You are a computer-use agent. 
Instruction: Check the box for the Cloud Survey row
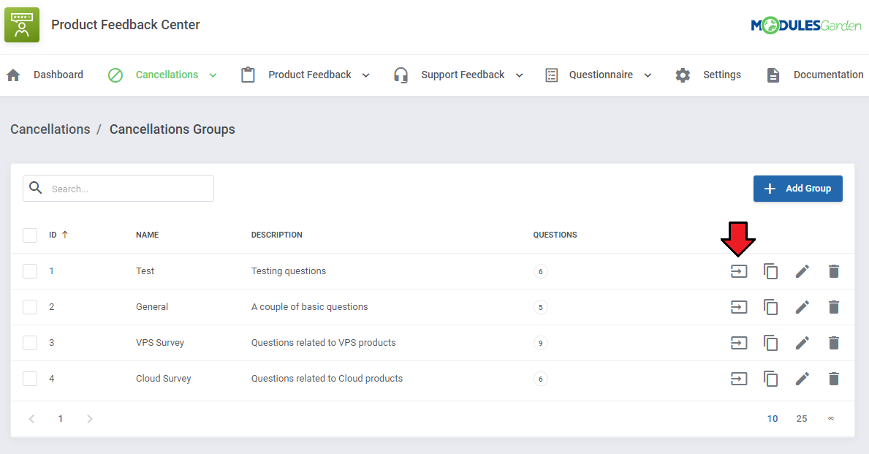pyautogui.click(x=30, y=379)
